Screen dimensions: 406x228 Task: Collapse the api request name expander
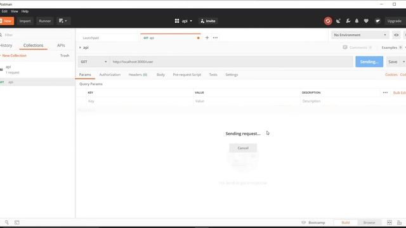(80, 47)
